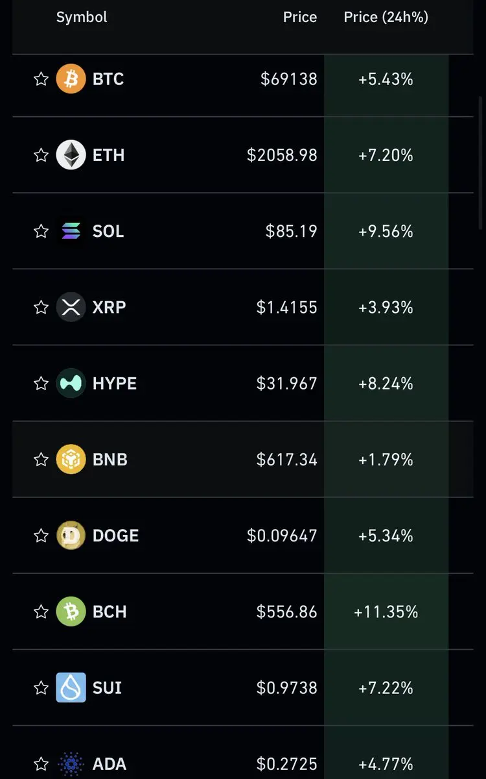This screenshot has height=779, width=486.
Task: Toggle the favorite star for DOGE
Action: point(41,536)
